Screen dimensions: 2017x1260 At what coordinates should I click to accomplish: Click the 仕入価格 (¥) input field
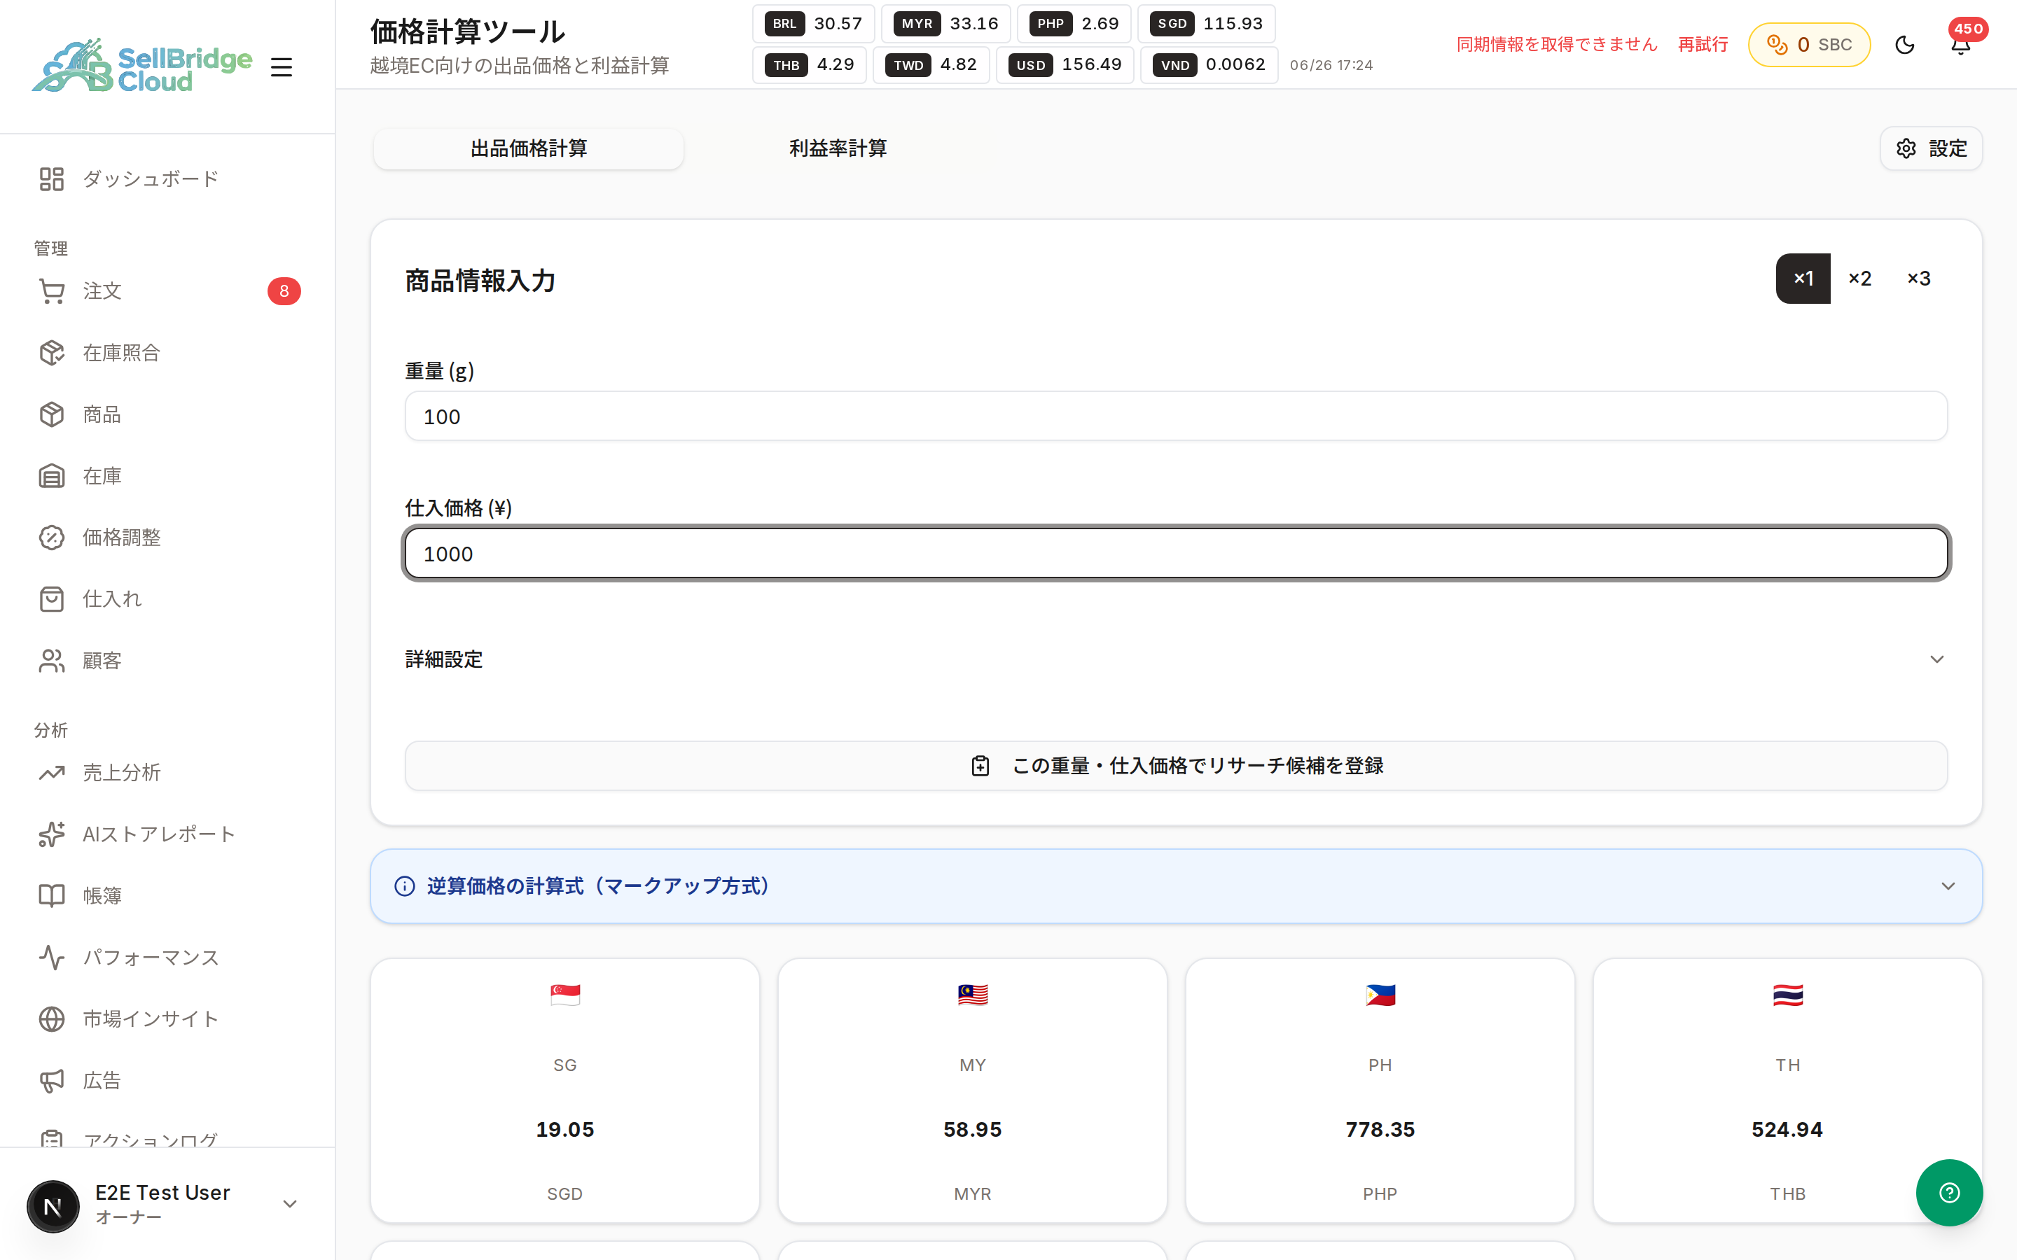pyautogui.click(x=1176, y=553)
